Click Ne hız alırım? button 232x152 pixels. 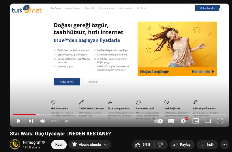[x=67, y=82]
